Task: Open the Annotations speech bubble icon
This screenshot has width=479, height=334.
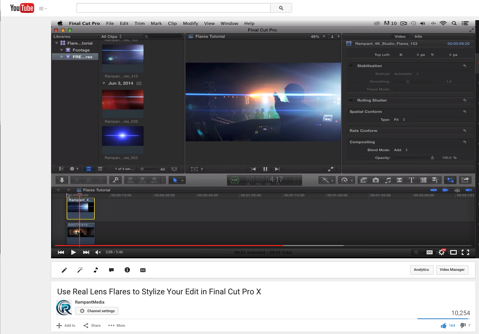Action: click(x=111, y=270)
